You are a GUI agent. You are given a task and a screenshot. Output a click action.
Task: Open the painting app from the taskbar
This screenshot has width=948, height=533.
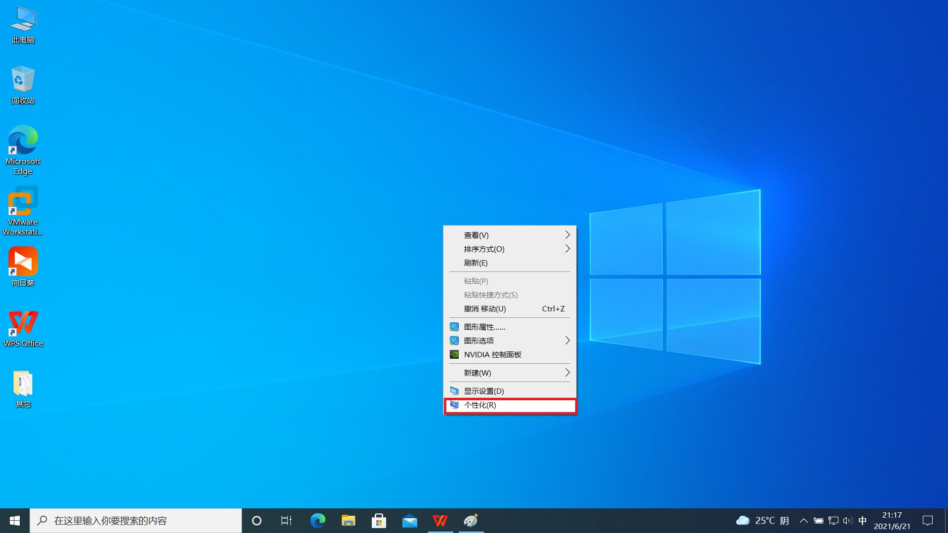(x=471, y=520)
